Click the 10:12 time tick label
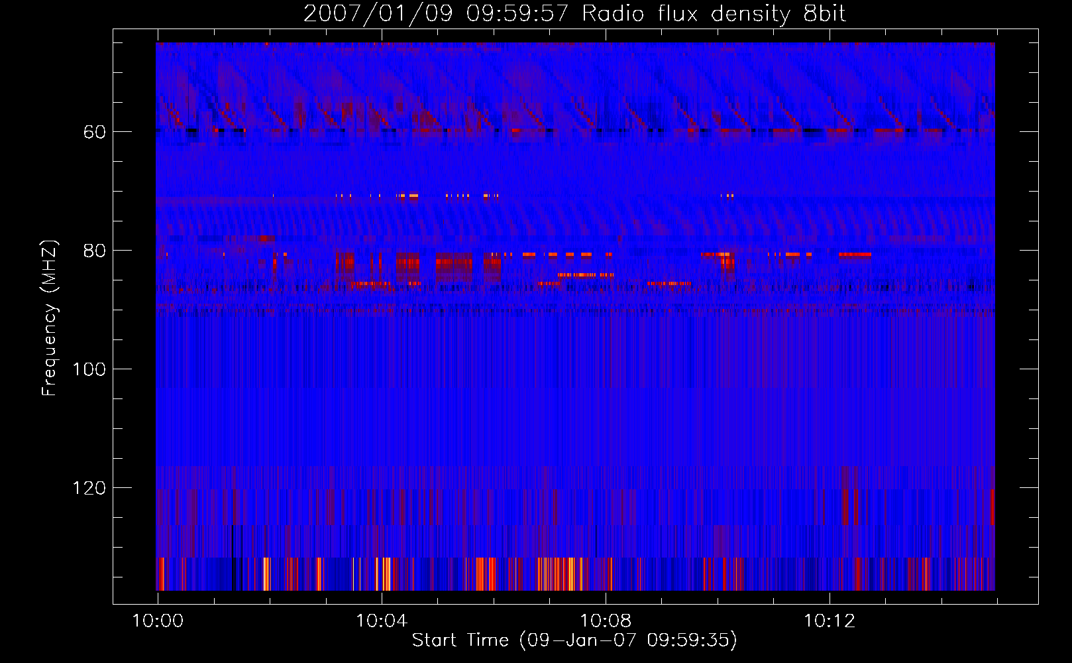 click(830, 621)
